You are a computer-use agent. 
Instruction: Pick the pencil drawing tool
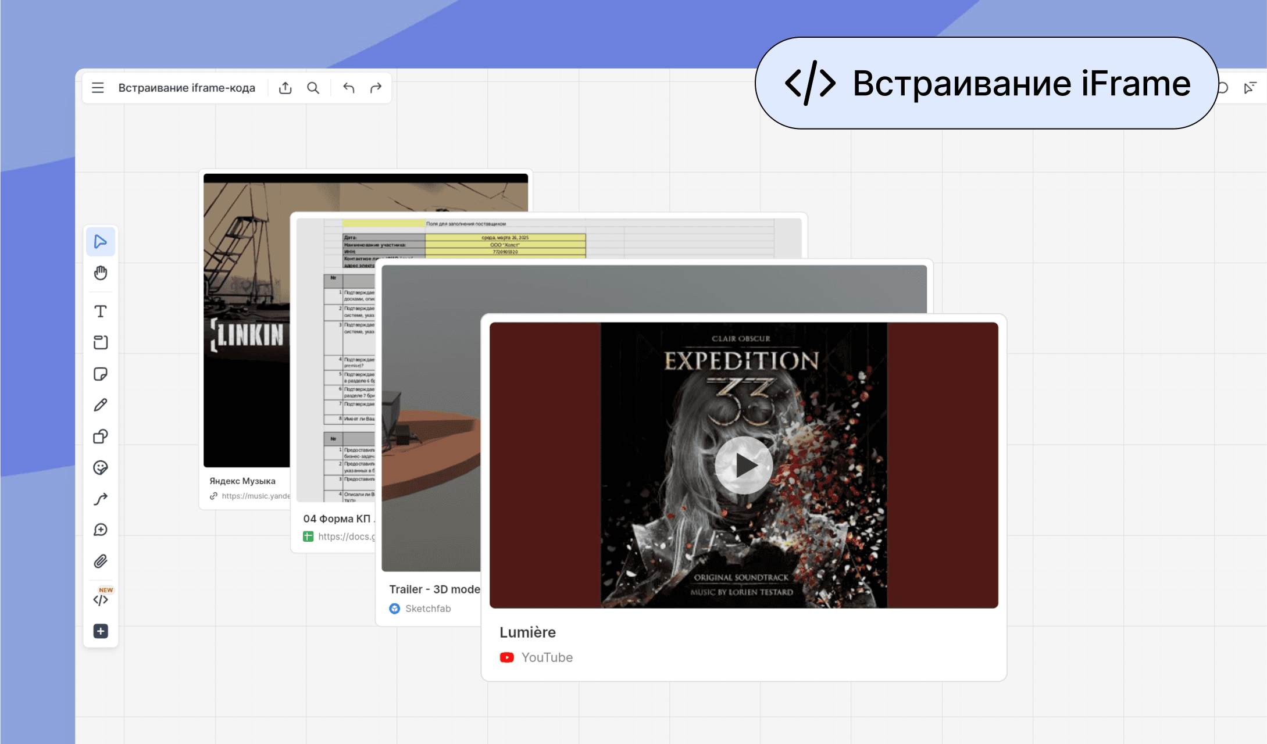click(x=101, y=405)
